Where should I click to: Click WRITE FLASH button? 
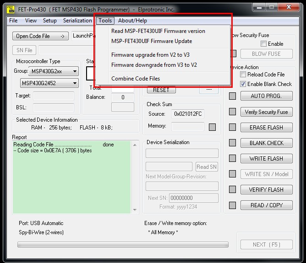click(x=267, y=158)
